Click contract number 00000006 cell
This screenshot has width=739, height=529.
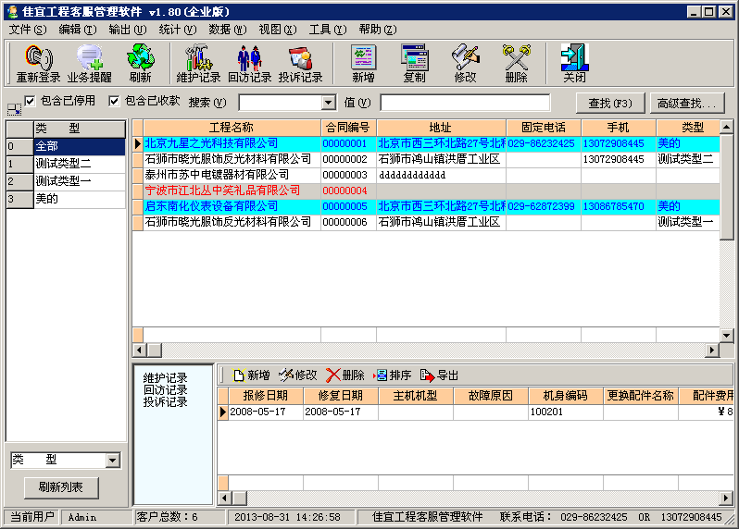348,222
